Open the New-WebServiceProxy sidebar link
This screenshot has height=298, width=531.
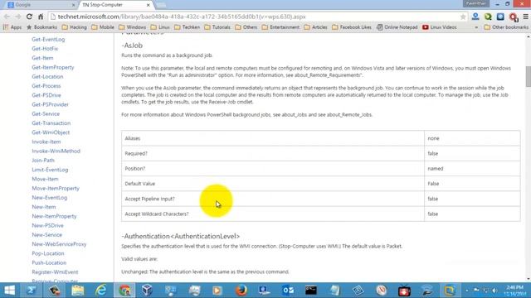[x=59, y=244]
